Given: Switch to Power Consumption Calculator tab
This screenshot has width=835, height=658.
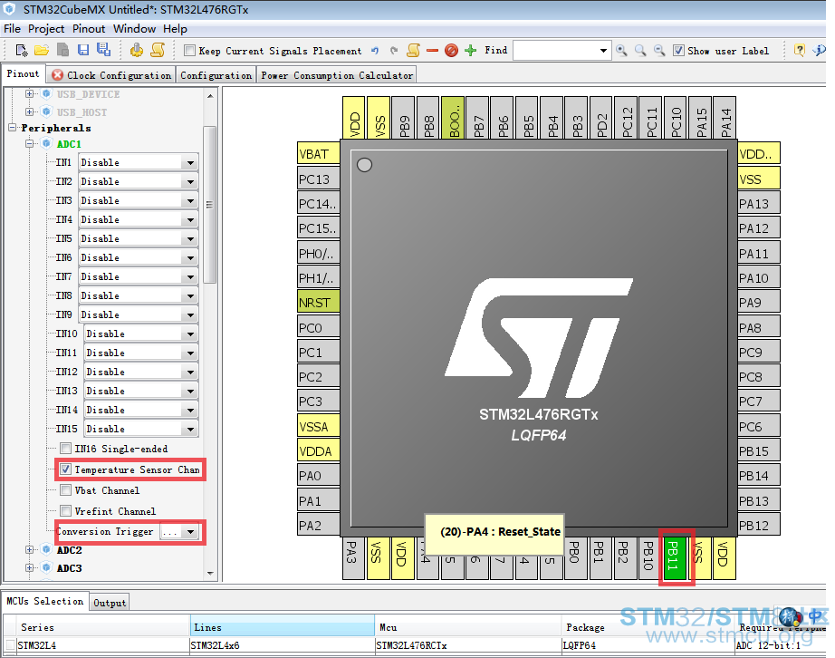Looking at the screenshot, I should [337, 75].
